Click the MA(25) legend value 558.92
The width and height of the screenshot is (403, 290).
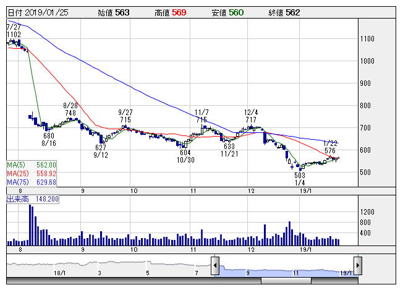[46, 174]
